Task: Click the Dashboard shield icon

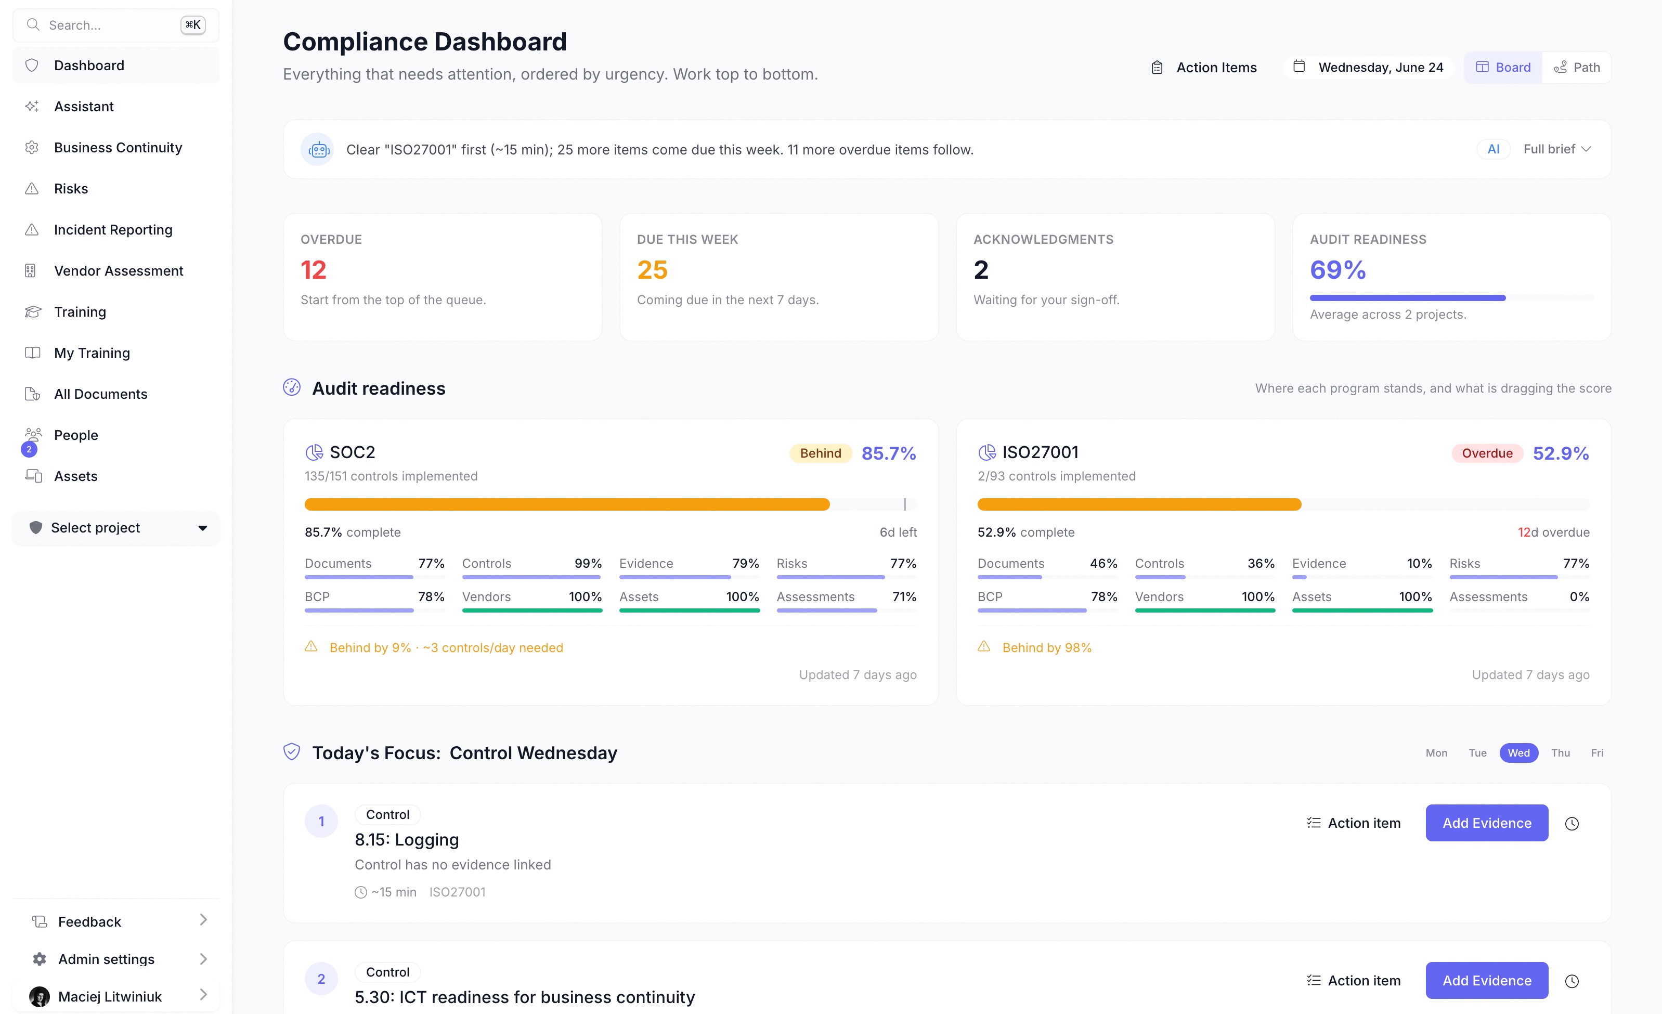Action: click(32, 66)
